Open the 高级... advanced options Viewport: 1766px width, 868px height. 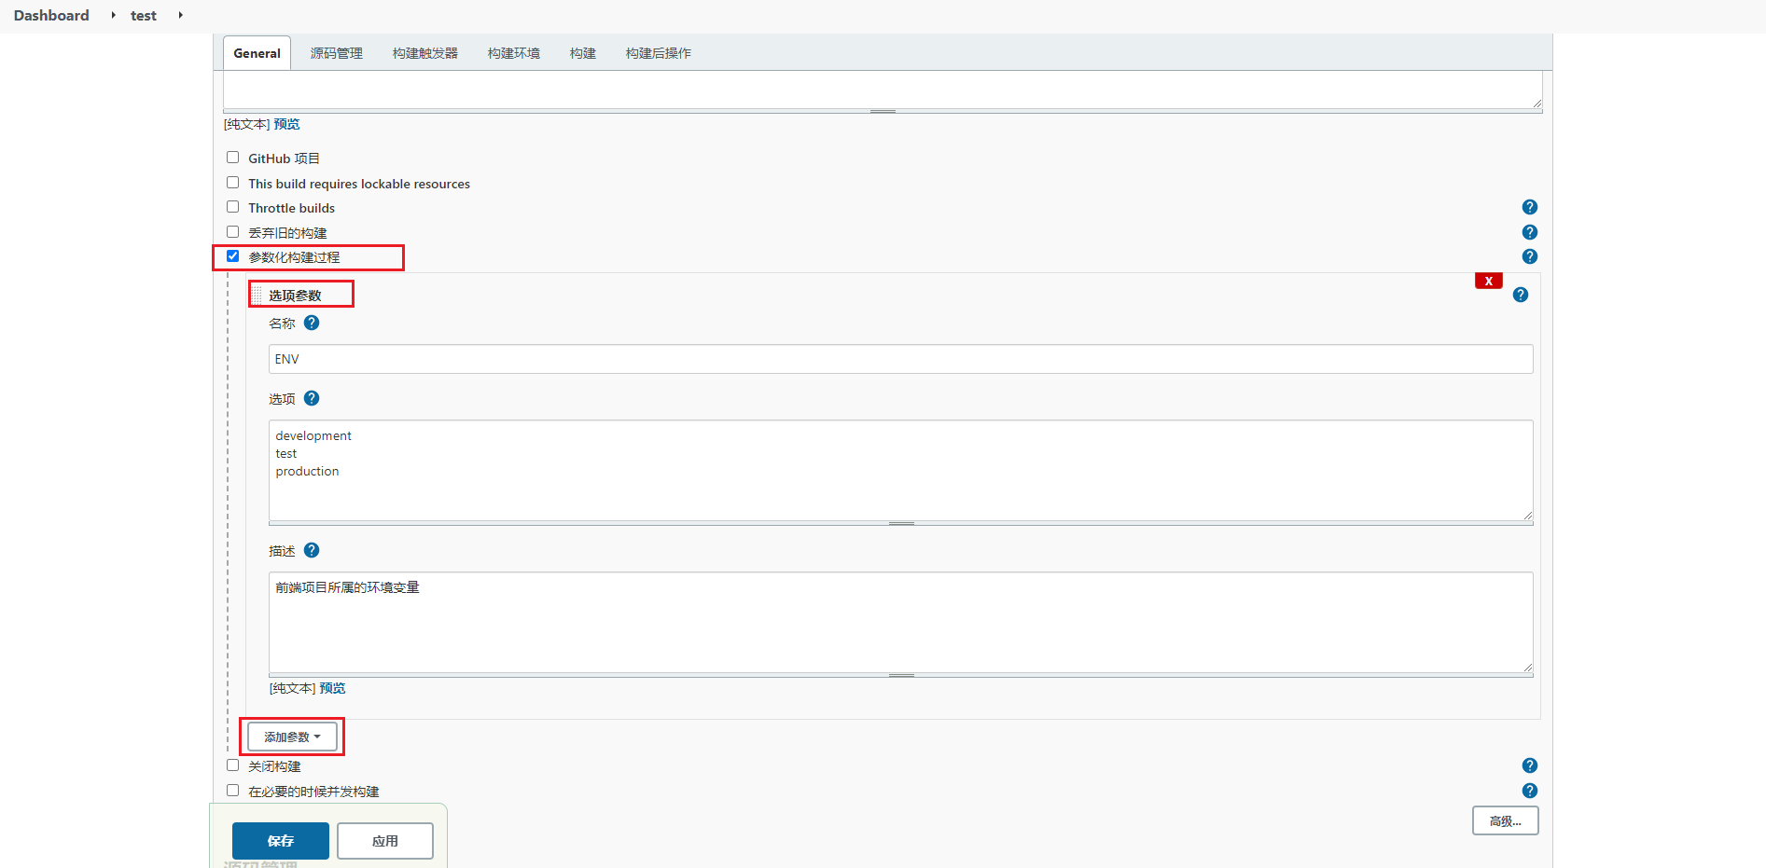click(1506, 821)
